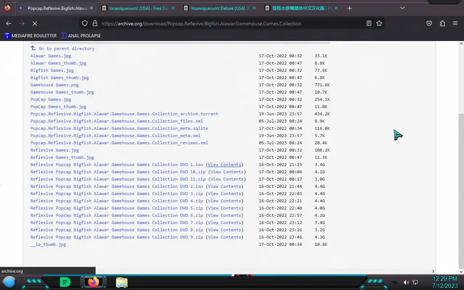This screenshot has width=464, height=290.
Task: Expand the list all tabs chevron
Action: (402, 8)
